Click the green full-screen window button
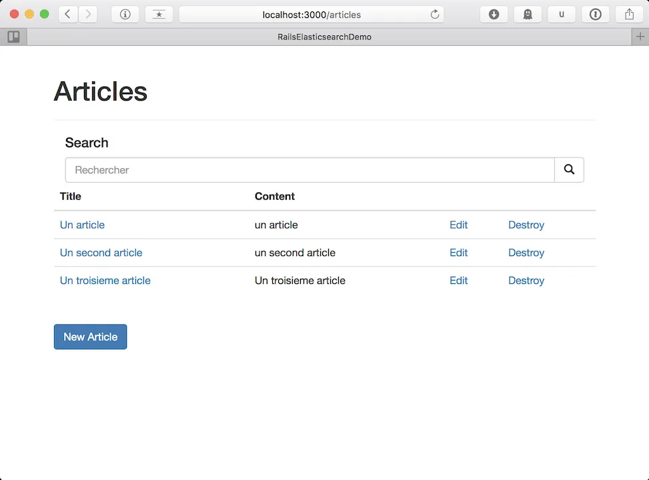Viewport: 649px width, 480px height. pos(44,14)
